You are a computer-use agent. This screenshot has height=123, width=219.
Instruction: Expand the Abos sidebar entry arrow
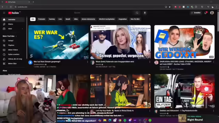22,29
